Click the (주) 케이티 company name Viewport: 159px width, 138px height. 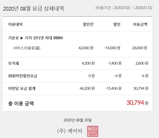(x=70, y=130)
